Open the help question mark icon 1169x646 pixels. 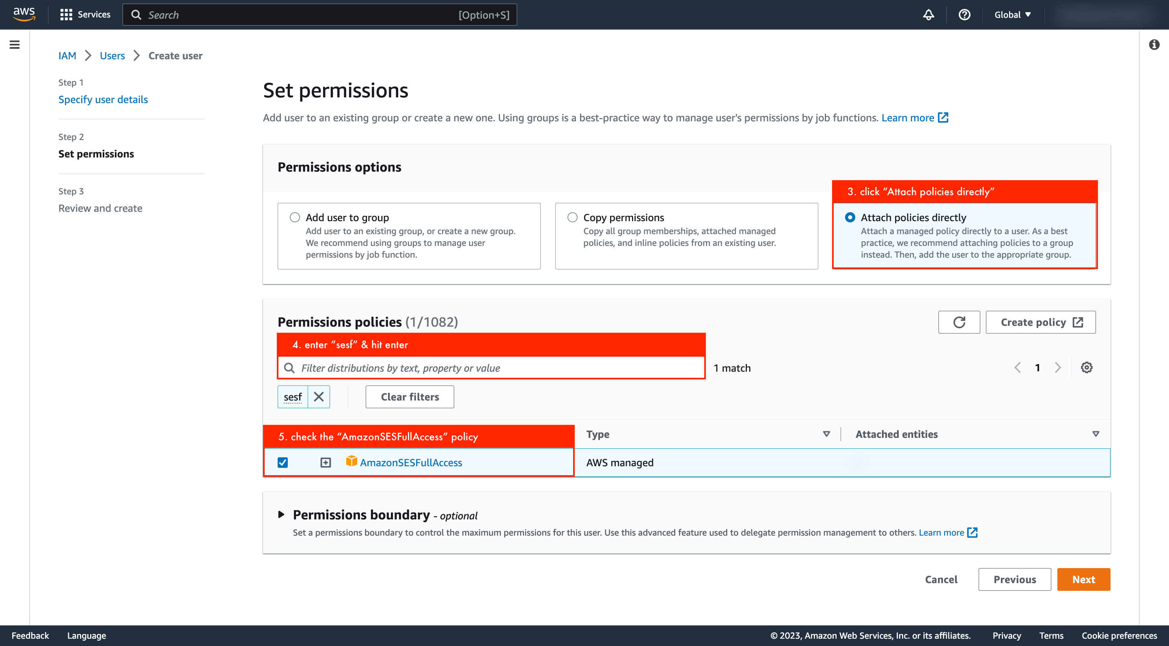click(x=964, y=15)
